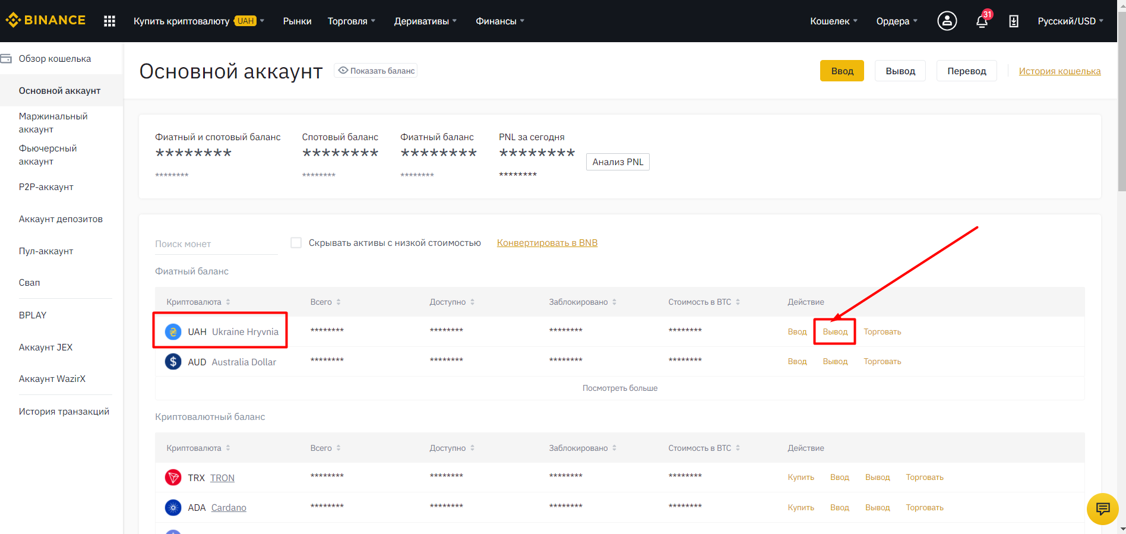Screen dimensions: 1126x534
Task: Click the yellow Ввод button
Action: pyautogui.click(x=842, y=71)
